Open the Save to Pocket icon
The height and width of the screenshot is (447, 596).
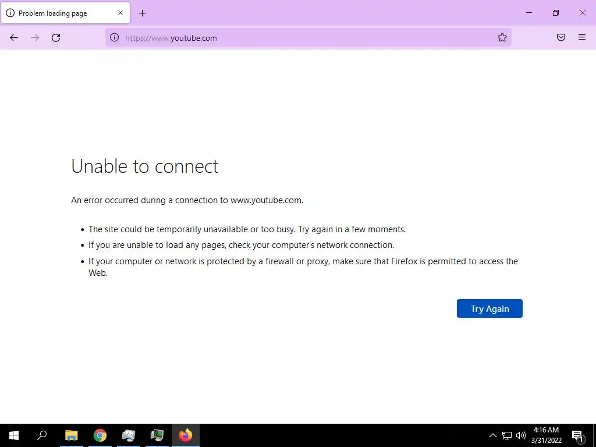pos(561,37)
